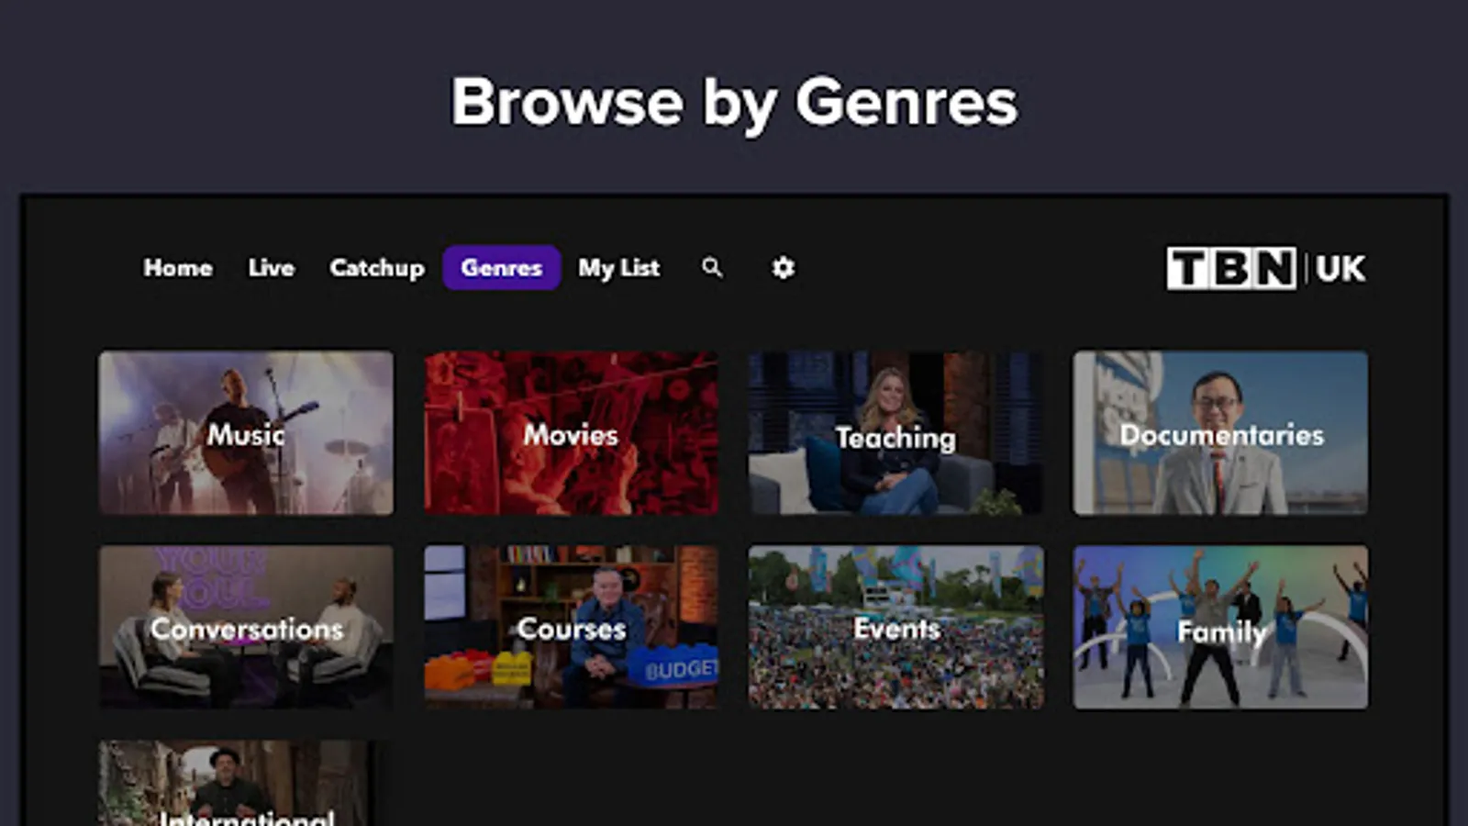Open the Events genre
The width and height of the screenshot is (1468, 826).
coord(895,627)
